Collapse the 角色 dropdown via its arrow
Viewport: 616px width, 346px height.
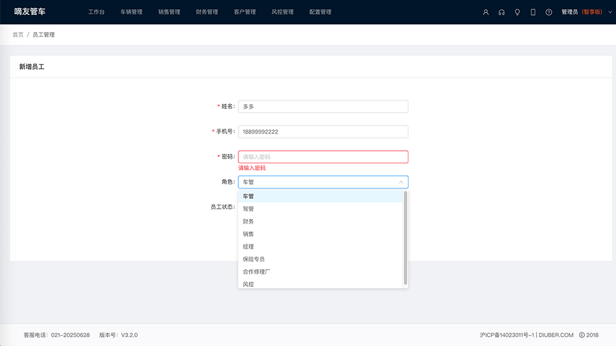[x=401, y=182]
